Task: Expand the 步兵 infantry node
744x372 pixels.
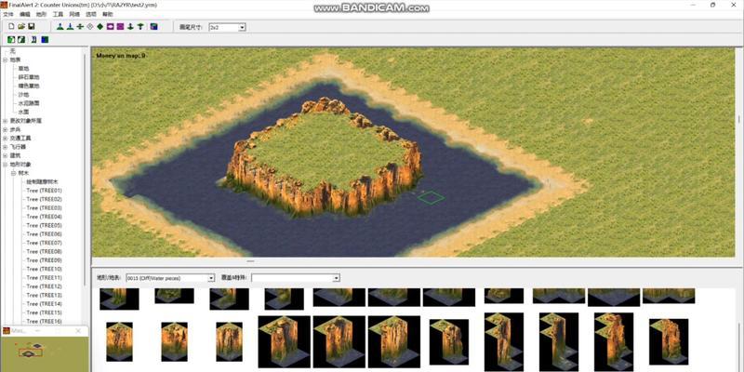Action: coord(6,129)
